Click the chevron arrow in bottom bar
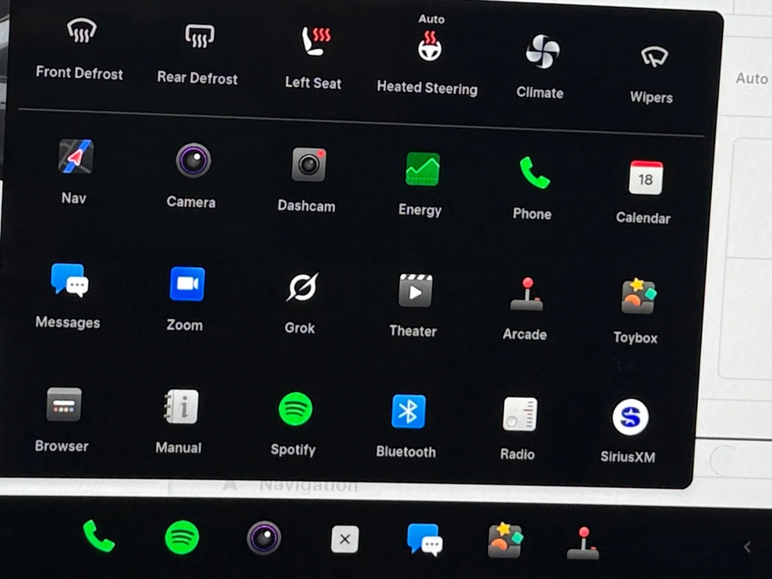Screen dimensions: 772x579 point(747,547)
